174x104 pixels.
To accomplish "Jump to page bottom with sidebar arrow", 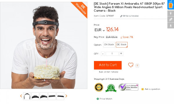I will (171, 25).
